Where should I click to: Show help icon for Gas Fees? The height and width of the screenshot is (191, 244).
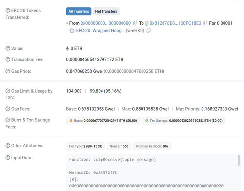point(8,109)
